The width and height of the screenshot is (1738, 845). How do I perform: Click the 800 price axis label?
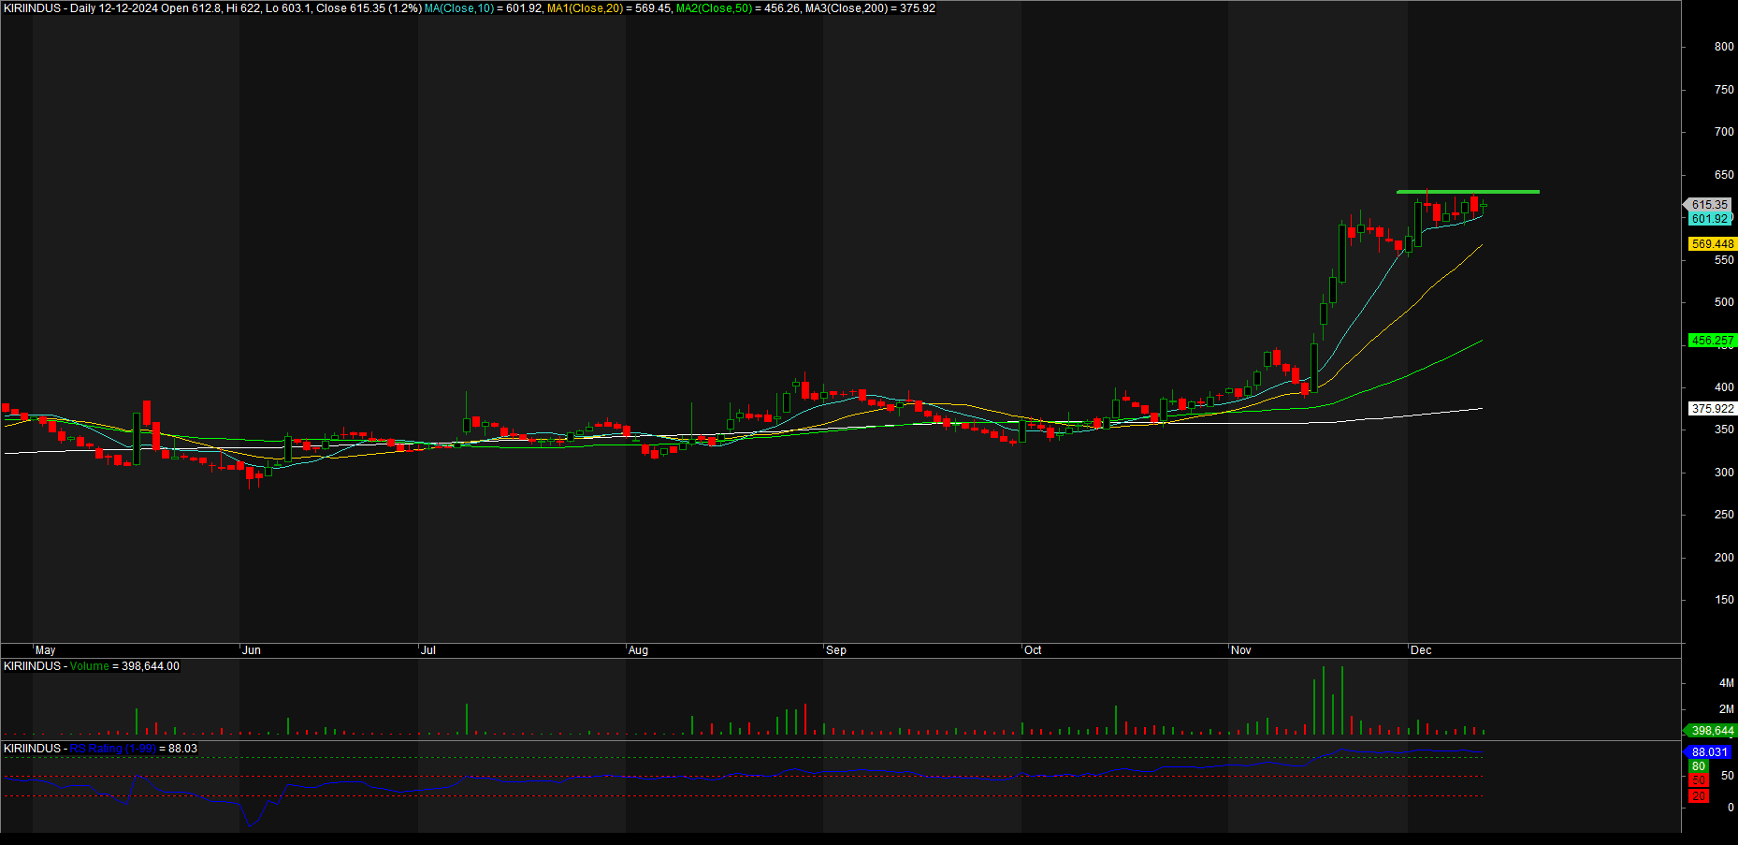[1724, 47]
